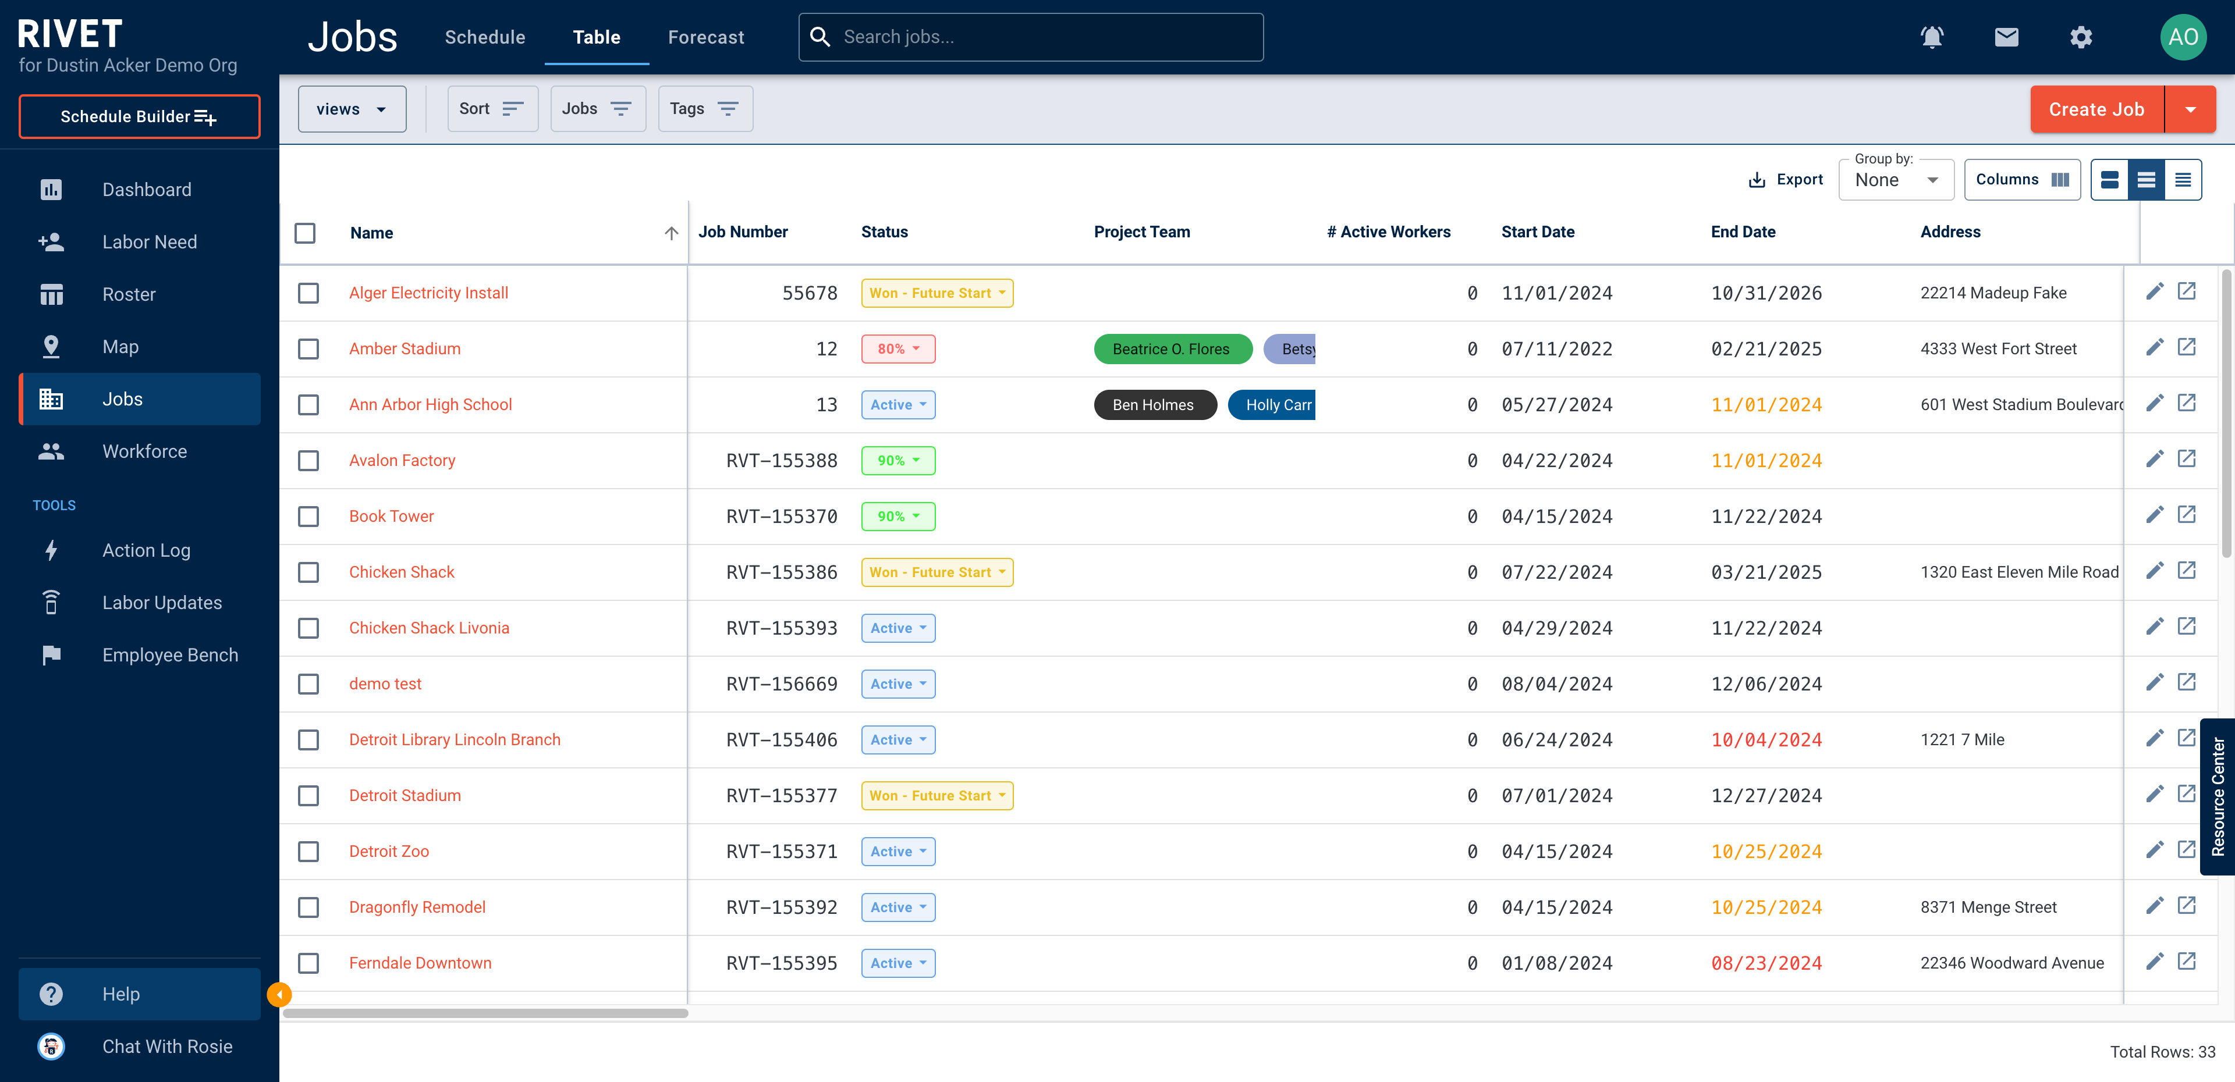The image size is (2235, 1082).
Task: Check the Chicken Shack row checkbox
Action: click(x=308, y=572)
